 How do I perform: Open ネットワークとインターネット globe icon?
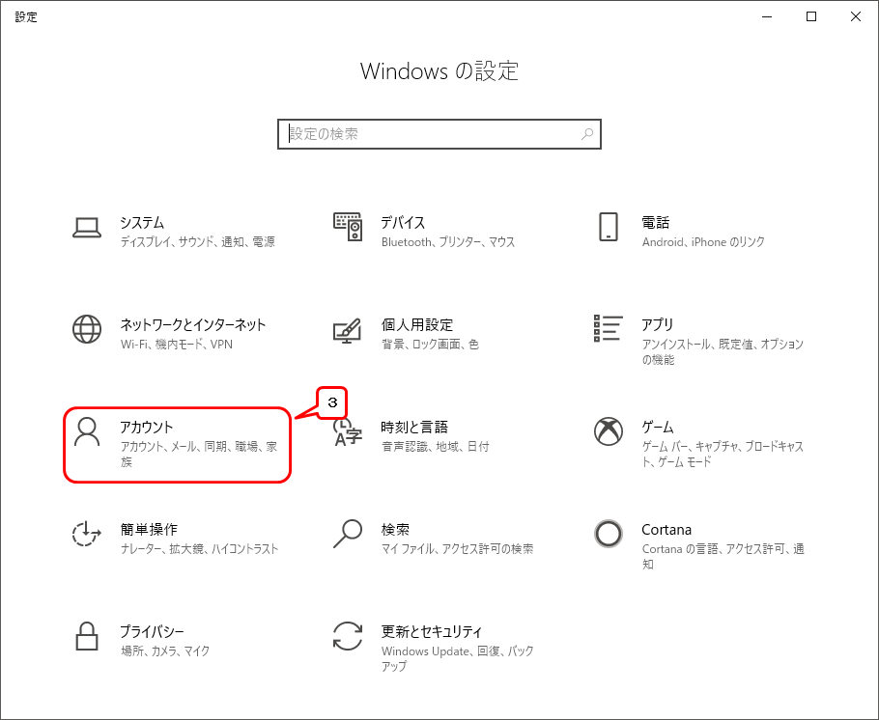pos(87,329)
